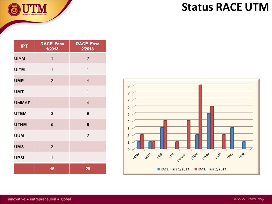272x204 pixels.
Task: Click the red RACE Fasa 2/2013 legend swatch
Action: tap(195, 169)
